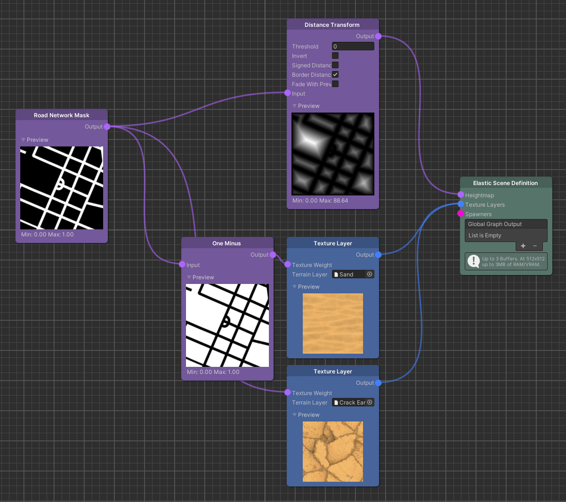Viewport: 566px width, 502px height.
Task: Collapse the Distance Transform preview
Action: [x=295, y=106]
